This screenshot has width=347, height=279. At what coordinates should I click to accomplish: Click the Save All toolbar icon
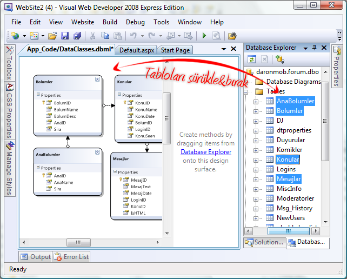[x=77, y=36]
